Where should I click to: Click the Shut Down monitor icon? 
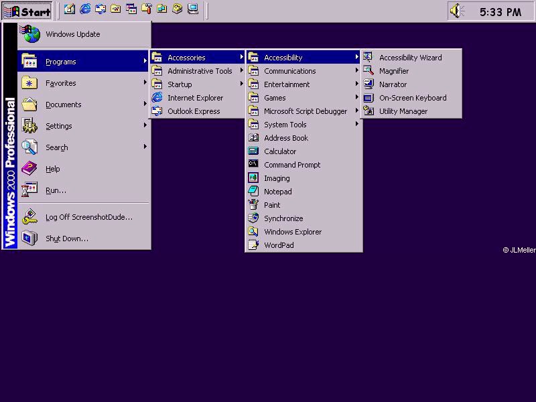[29, 238]
